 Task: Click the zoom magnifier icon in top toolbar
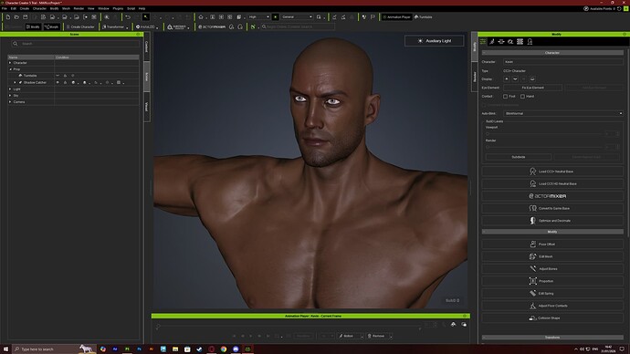107,17
